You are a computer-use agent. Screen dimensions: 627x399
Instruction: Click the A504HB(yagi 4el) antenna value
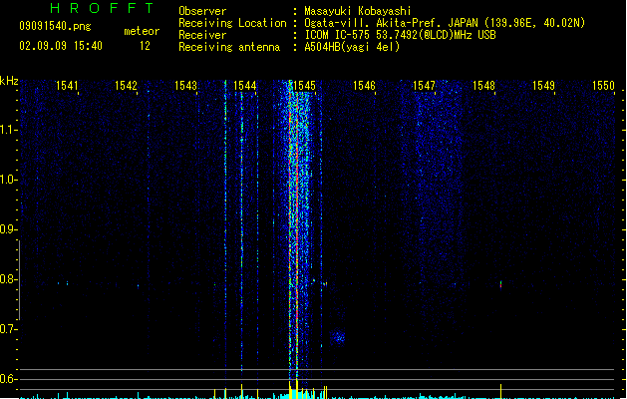(x=352, y=47)
